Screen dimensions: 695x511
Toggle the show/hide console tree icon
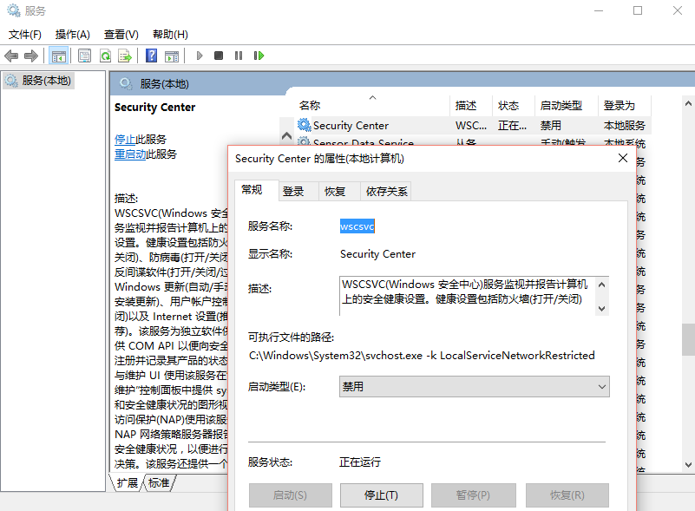point(58,56)
